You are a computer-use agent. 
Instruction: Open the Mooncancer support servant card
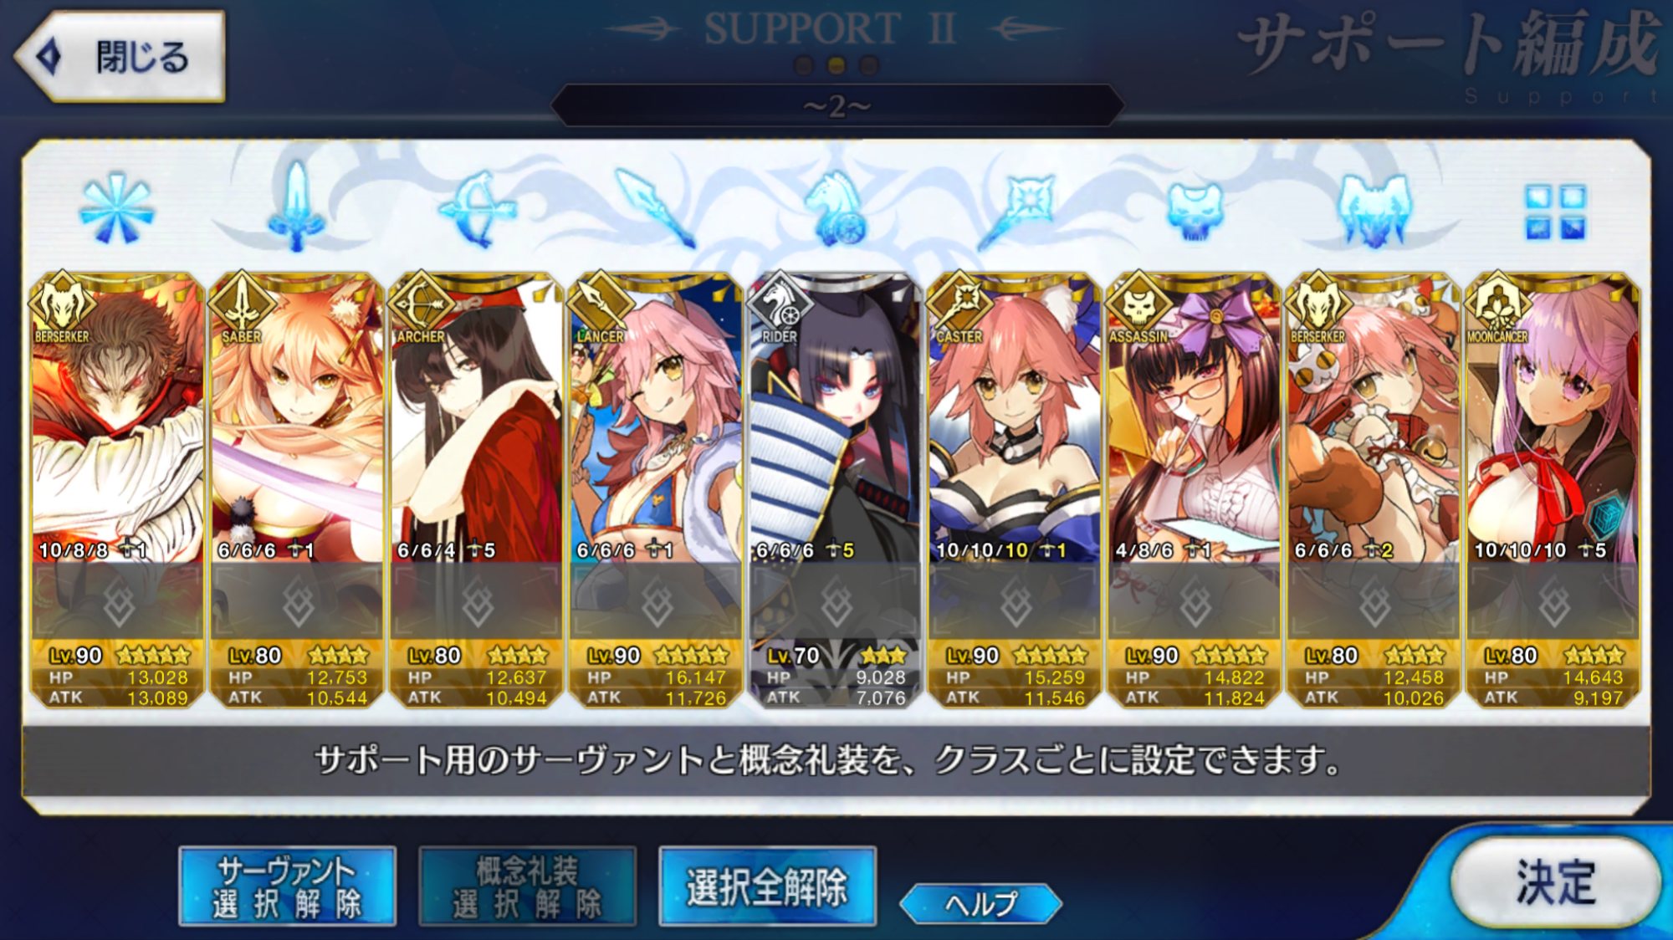(1553, 491)
